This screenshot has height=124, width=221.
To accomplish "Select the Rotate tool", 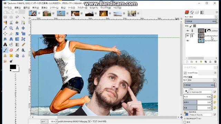I will (x=17, y=33).
